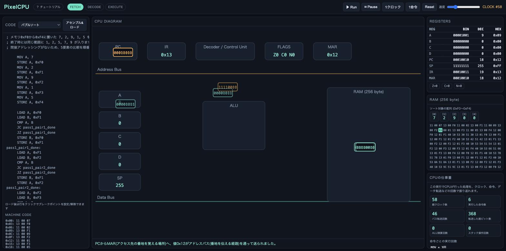Step one clock with 1クロック button
506x251 pixels.
393,7
